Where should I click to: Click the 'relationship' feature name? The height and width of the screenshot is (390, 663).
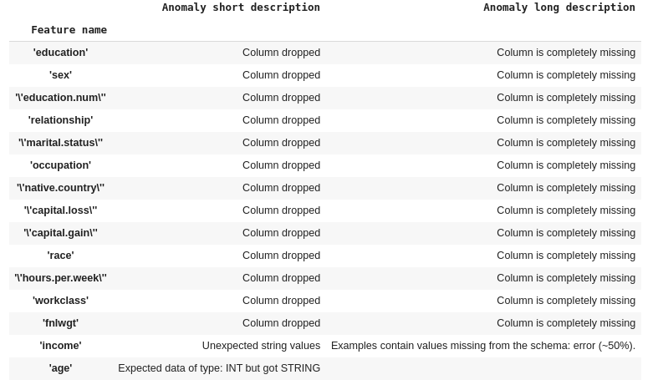60,120
